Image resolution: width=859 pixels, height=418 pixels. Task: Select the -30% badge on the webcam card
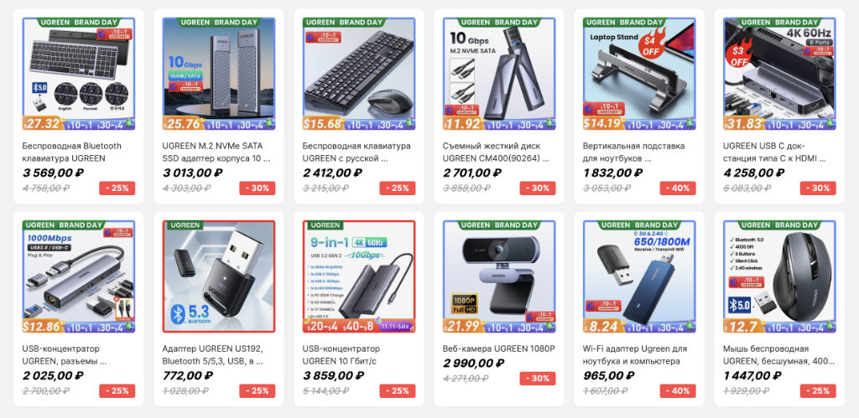538,378
